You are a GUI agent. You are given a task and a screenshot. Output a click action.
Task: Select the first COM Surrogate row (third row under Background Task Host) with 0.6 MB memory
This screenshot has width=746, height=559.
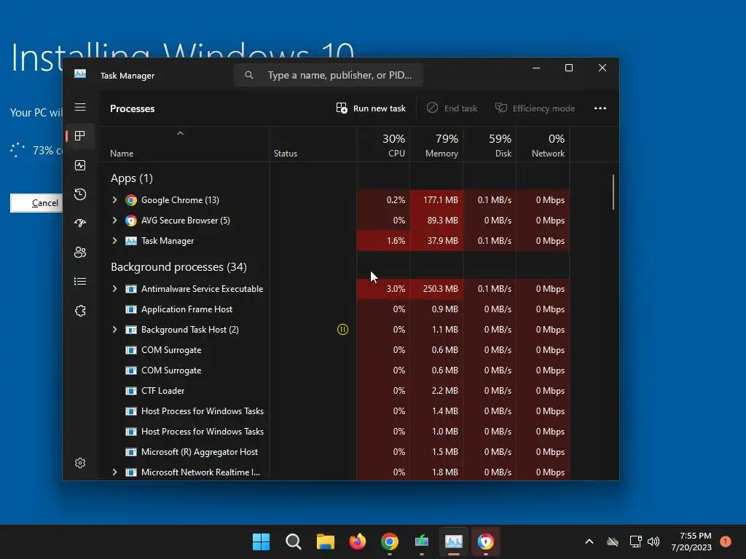coord(334,350)
